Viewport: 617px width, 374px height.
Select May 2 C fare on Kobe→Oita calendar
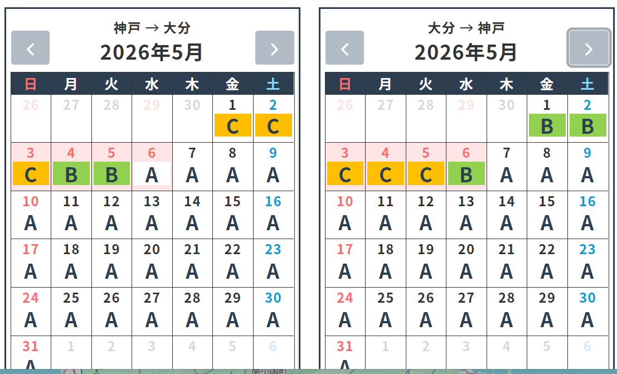click(273, 126)
